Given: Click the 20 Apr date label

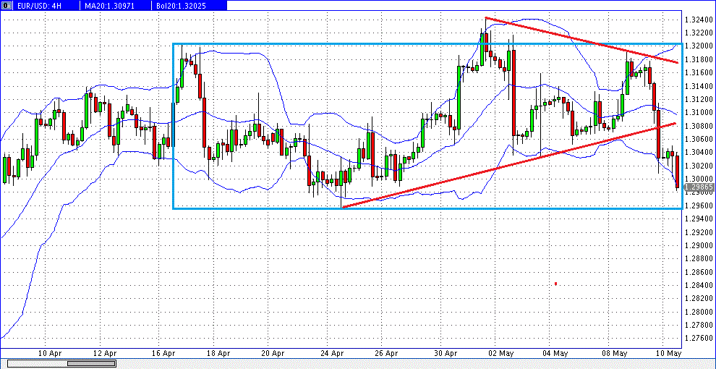Looking at the screenshot, I should coord(272,353).
